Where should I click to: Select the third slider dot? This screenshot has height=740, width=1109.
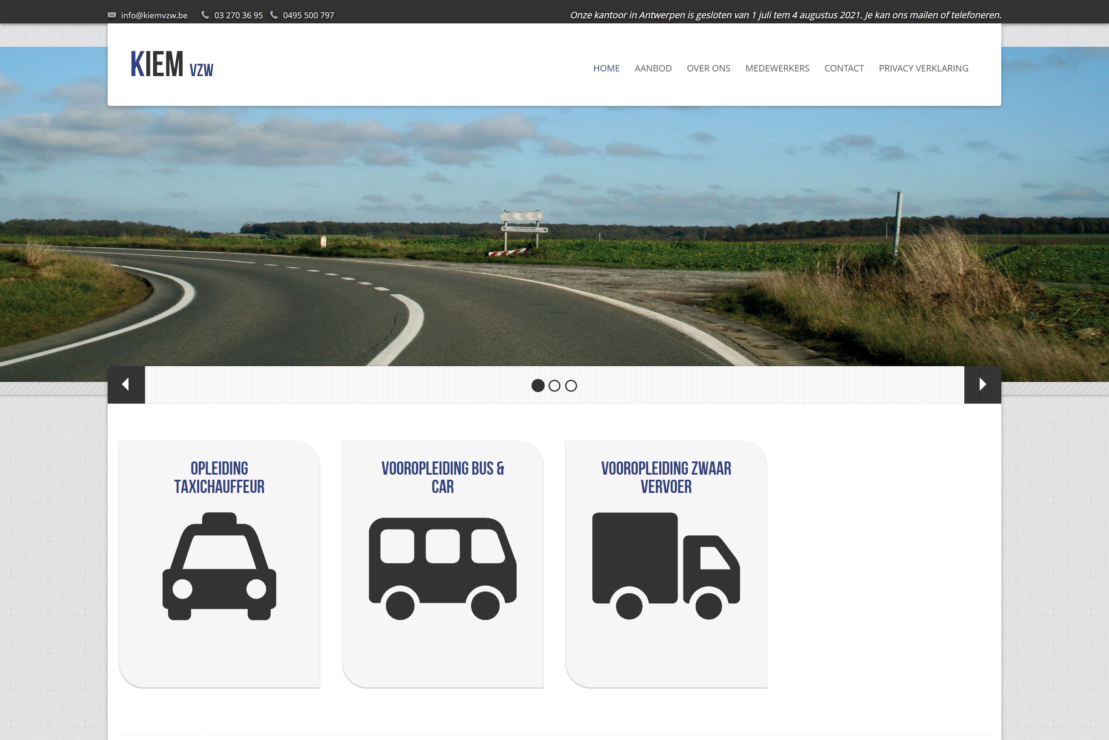click(571, 386)
